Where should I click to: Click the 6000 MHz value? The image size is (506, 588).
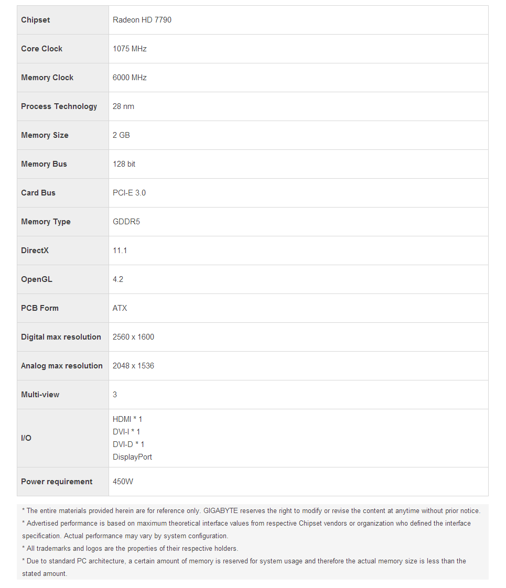point(130,78)
